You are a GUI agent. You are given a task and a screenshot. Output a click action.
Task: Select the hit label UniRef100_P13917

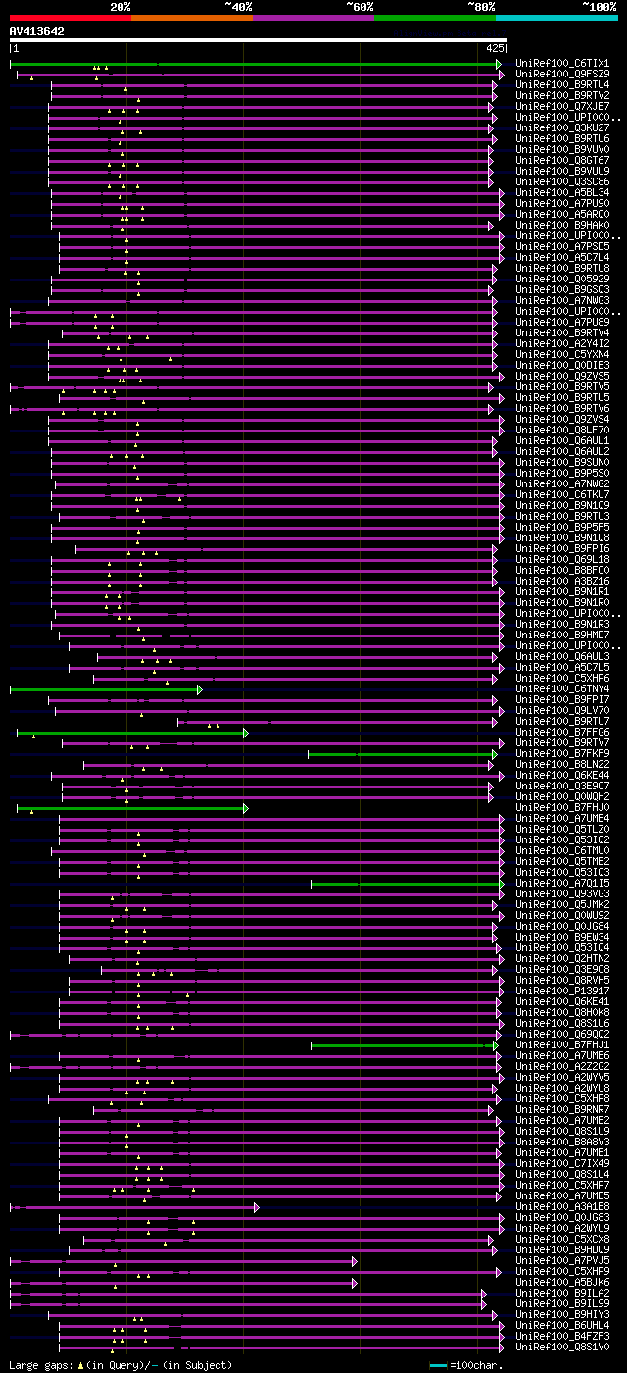pos(561,991)
